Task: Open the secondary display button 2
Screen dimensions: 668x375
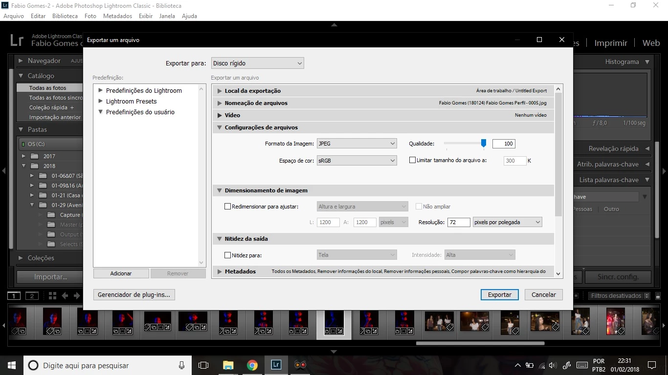Action: click(x=32, y=296)
